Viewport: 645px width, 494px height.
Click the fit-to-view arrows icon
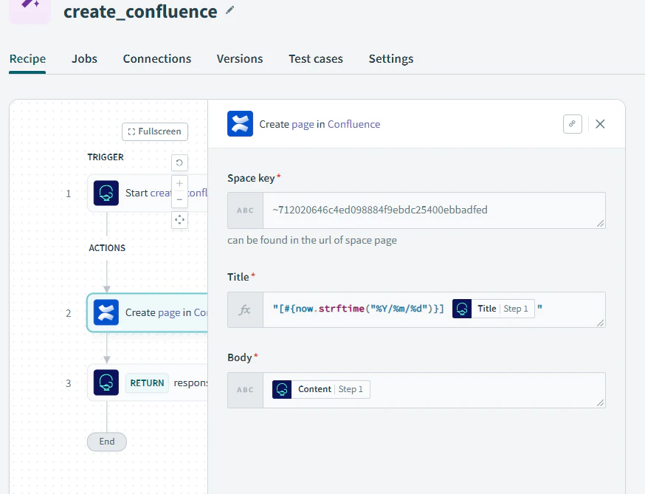(x=179, y=220)
